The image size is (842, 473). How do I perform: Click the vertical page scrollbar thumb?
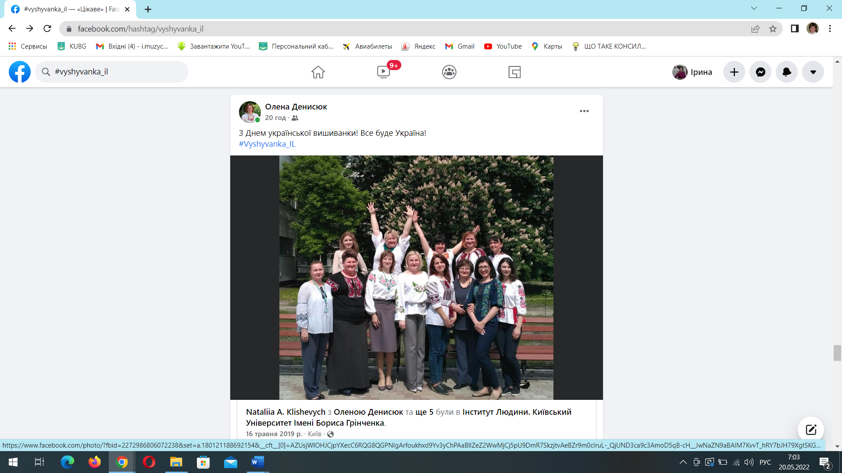tap(837, 353)
